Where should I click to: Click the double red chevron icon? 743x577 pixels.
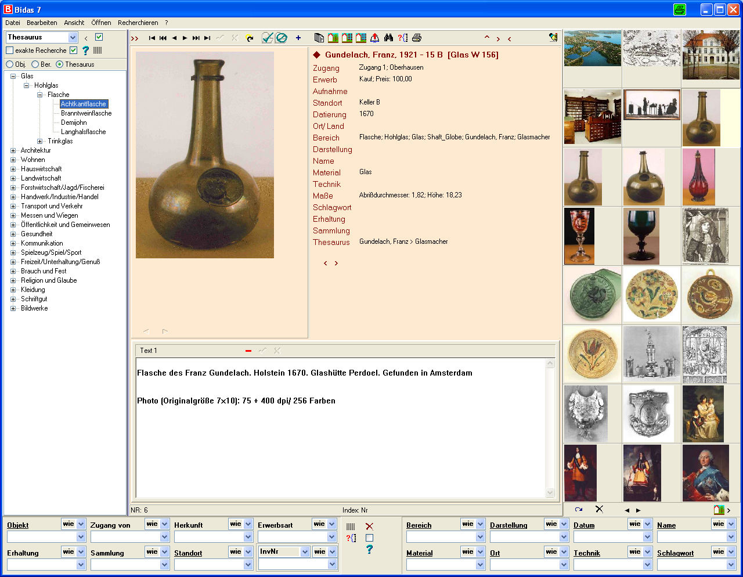tap(135, 39)
